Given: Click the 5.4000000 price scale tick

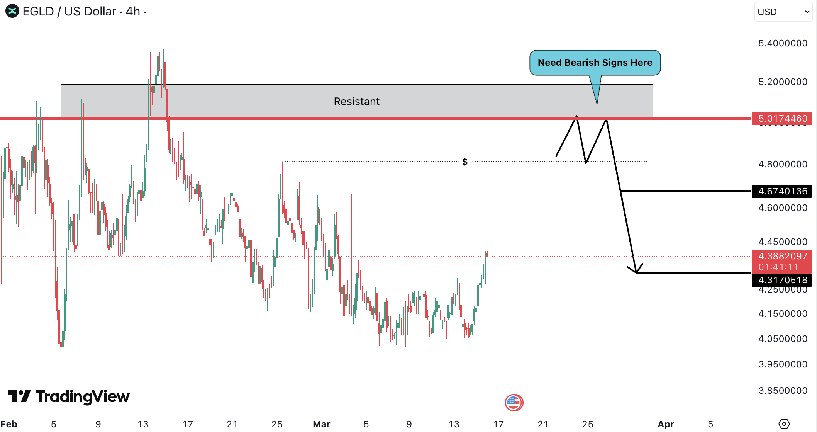Looking at the screenshot, I should 783,43.
